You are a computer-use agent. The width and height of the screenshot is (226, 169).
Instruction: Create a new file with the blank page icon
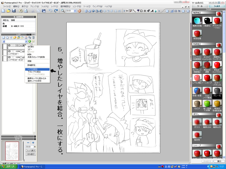3,11
